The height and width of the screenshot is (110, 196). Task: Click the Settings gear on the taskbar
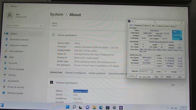click(x=114, y=108)
